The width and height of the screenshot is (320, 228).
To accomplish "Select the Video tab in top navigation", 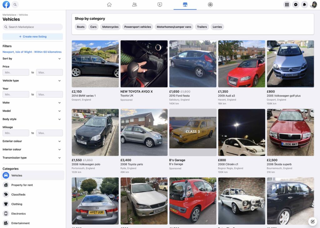I will 159,4.
